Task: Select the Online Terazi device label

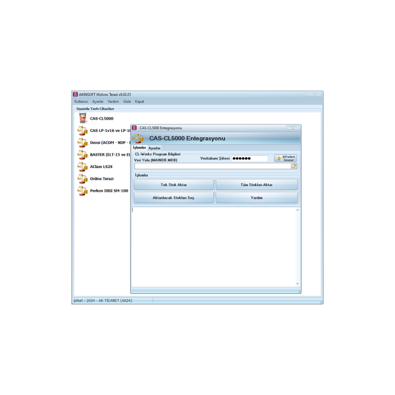Action: [x=102, y=179]
